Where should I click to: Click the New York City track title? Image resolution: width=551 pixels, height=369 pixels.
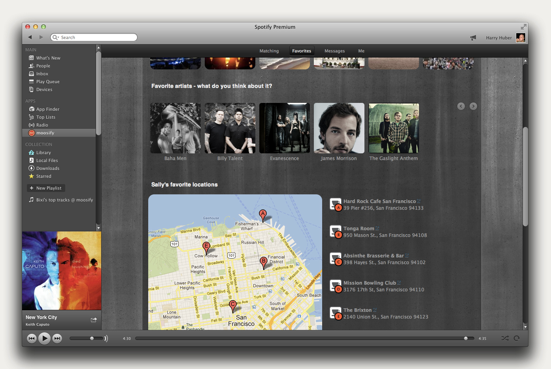(x=42, y=317)
